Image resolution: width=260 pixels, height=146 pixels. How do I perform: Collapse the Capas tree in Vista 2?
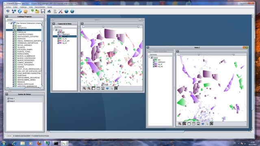tap(149, 58)
